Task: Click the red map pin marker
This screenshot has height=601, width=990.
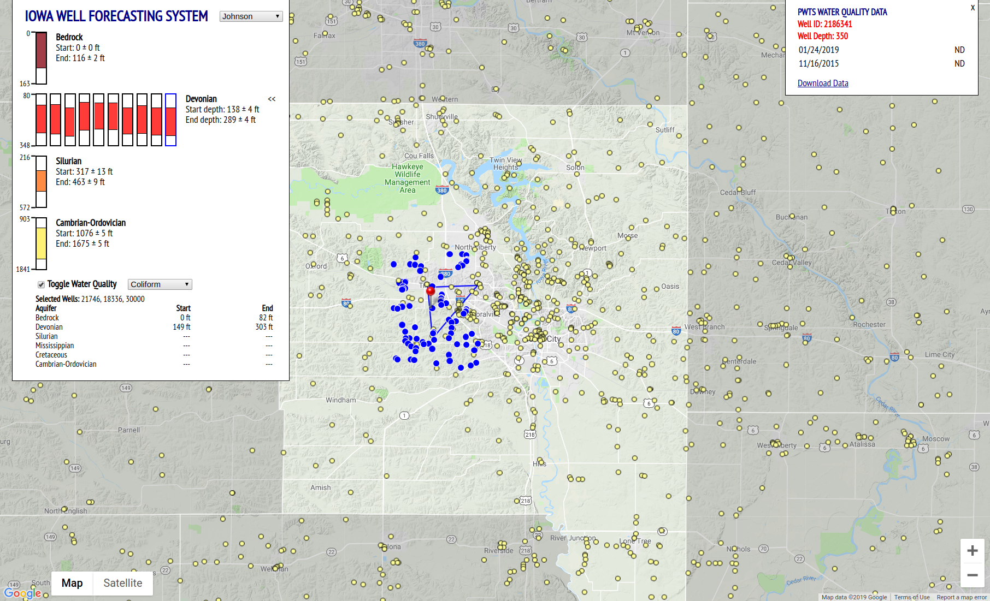Action: tap(431, 290)
